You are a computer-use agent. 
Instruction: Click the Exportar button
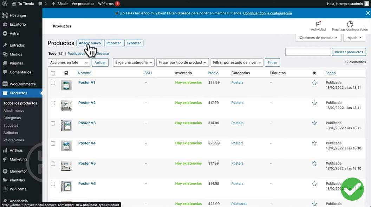pyautogui.click(x=134, y=43)
